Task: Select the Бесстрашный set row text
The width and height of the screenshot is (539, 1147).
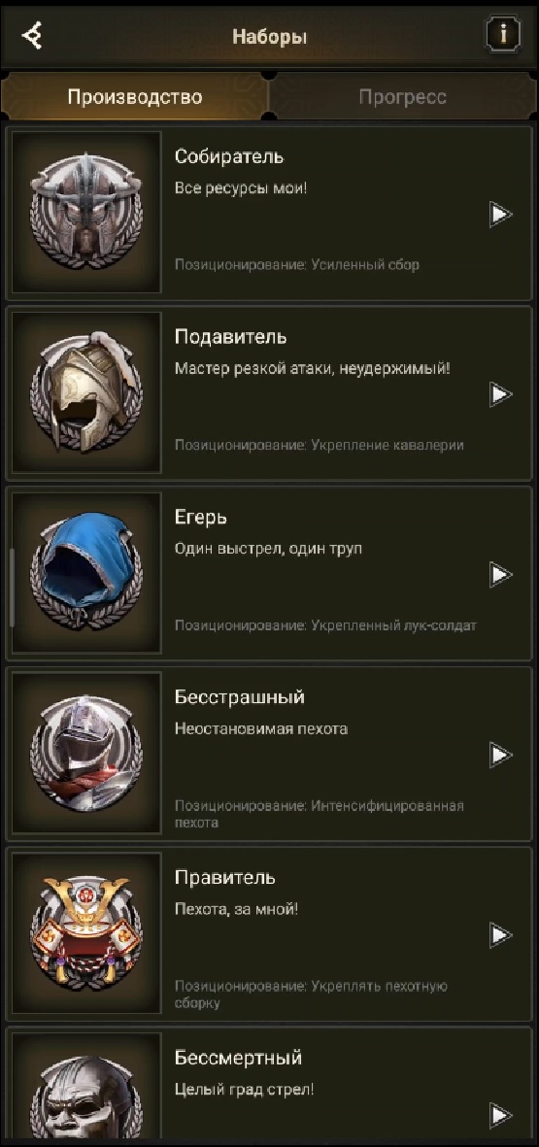Action: [268, 754]
